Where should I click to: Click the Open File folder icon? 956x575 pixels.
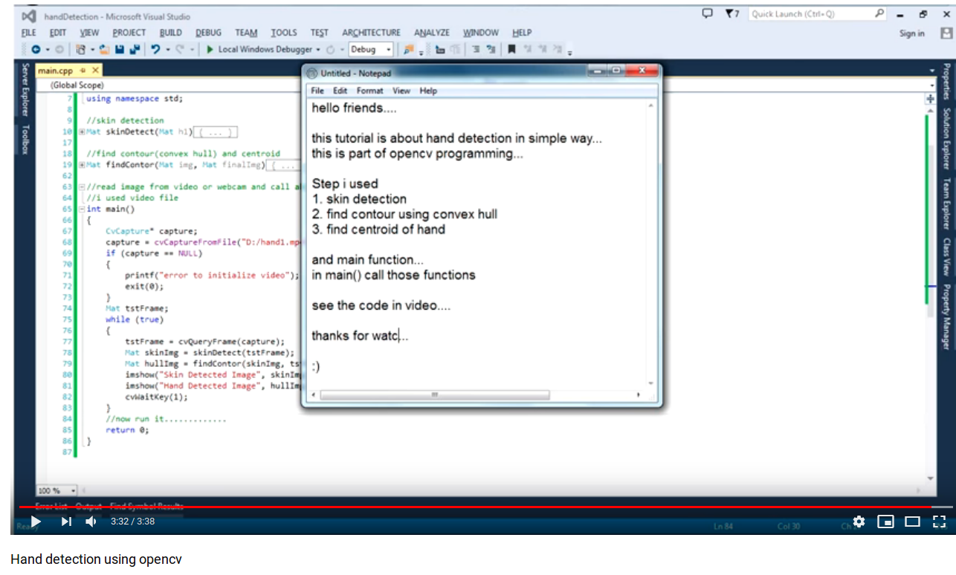pyautogui.click(x=104, y=50)
